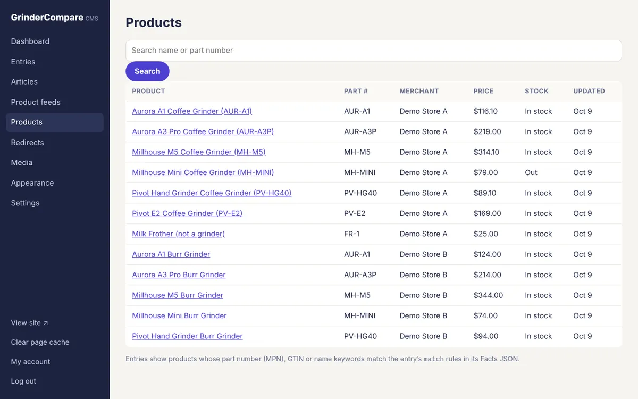Click the MERCHANT column header

point(419,91)
